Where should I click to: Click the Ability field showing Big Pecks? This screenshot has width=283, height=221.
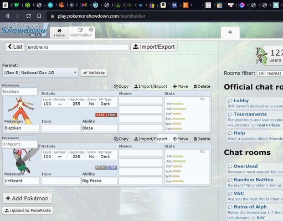point(99,181)
